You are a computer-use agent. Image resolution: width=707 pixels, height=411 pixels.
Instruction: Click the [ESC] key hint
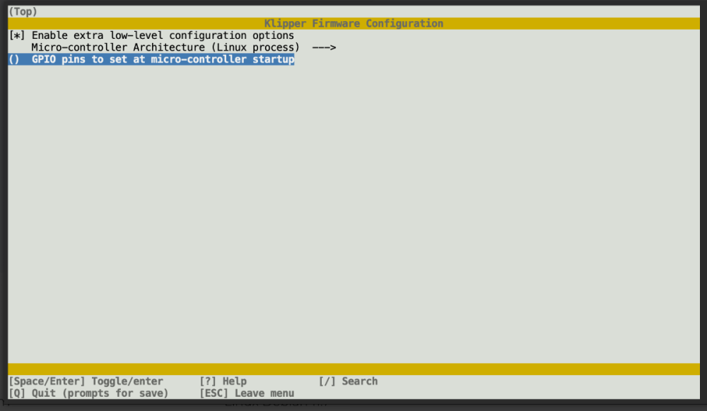pos(214,393)
